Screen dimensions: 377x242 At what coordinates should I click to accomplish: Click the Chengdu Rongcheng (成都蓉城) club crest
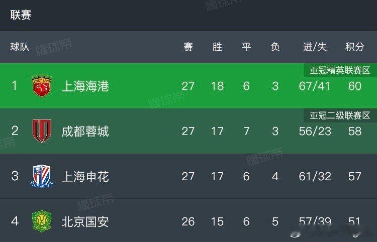(x=42, y=131)
